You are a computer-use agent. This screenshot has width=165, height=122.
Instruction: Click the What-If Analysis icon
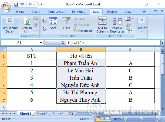coord(128,31)
